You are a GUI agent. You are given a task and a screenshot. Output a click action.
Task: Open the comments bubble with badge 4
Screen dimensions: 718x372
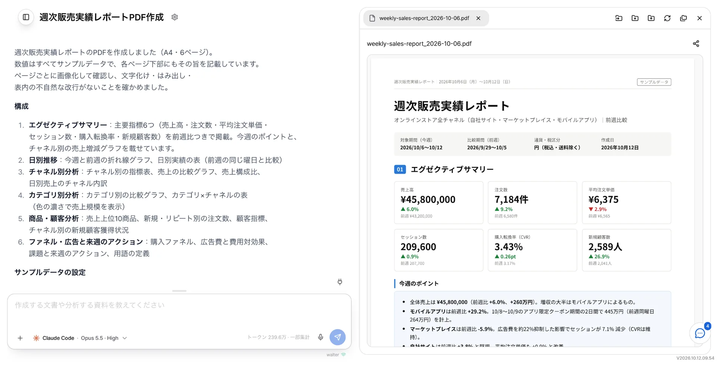700,333
